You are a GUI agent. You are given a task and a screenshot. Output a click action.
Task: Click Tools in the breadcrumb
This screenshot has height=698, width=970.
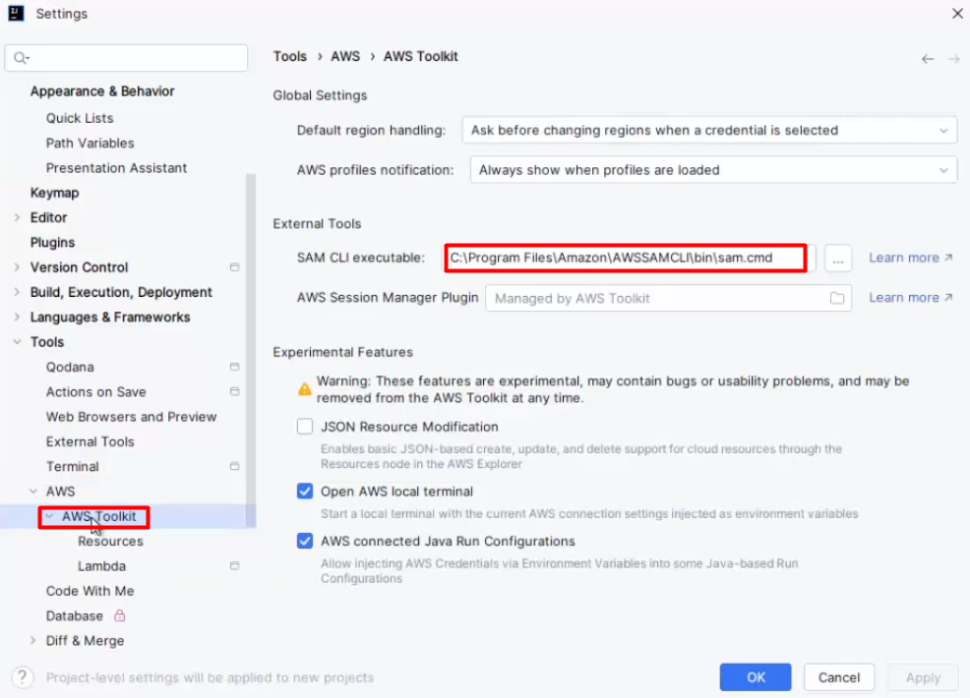point(290,56)
